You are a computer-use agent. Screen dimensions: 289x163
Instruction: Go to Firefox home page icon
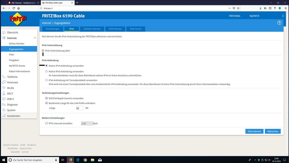coord(19,8)
